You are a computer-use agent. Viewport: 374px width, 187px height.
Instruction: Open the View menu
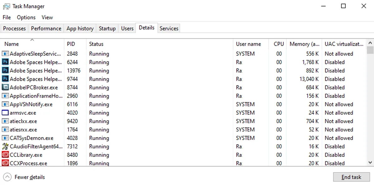pyautogui.click(x=47, y=17)
